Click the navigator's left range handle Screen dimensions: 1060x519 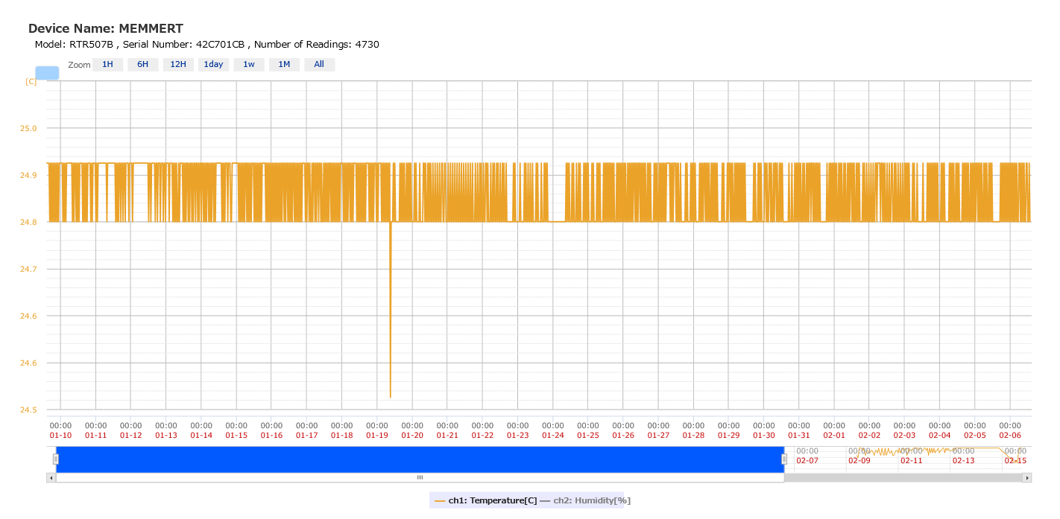point(56,459)
